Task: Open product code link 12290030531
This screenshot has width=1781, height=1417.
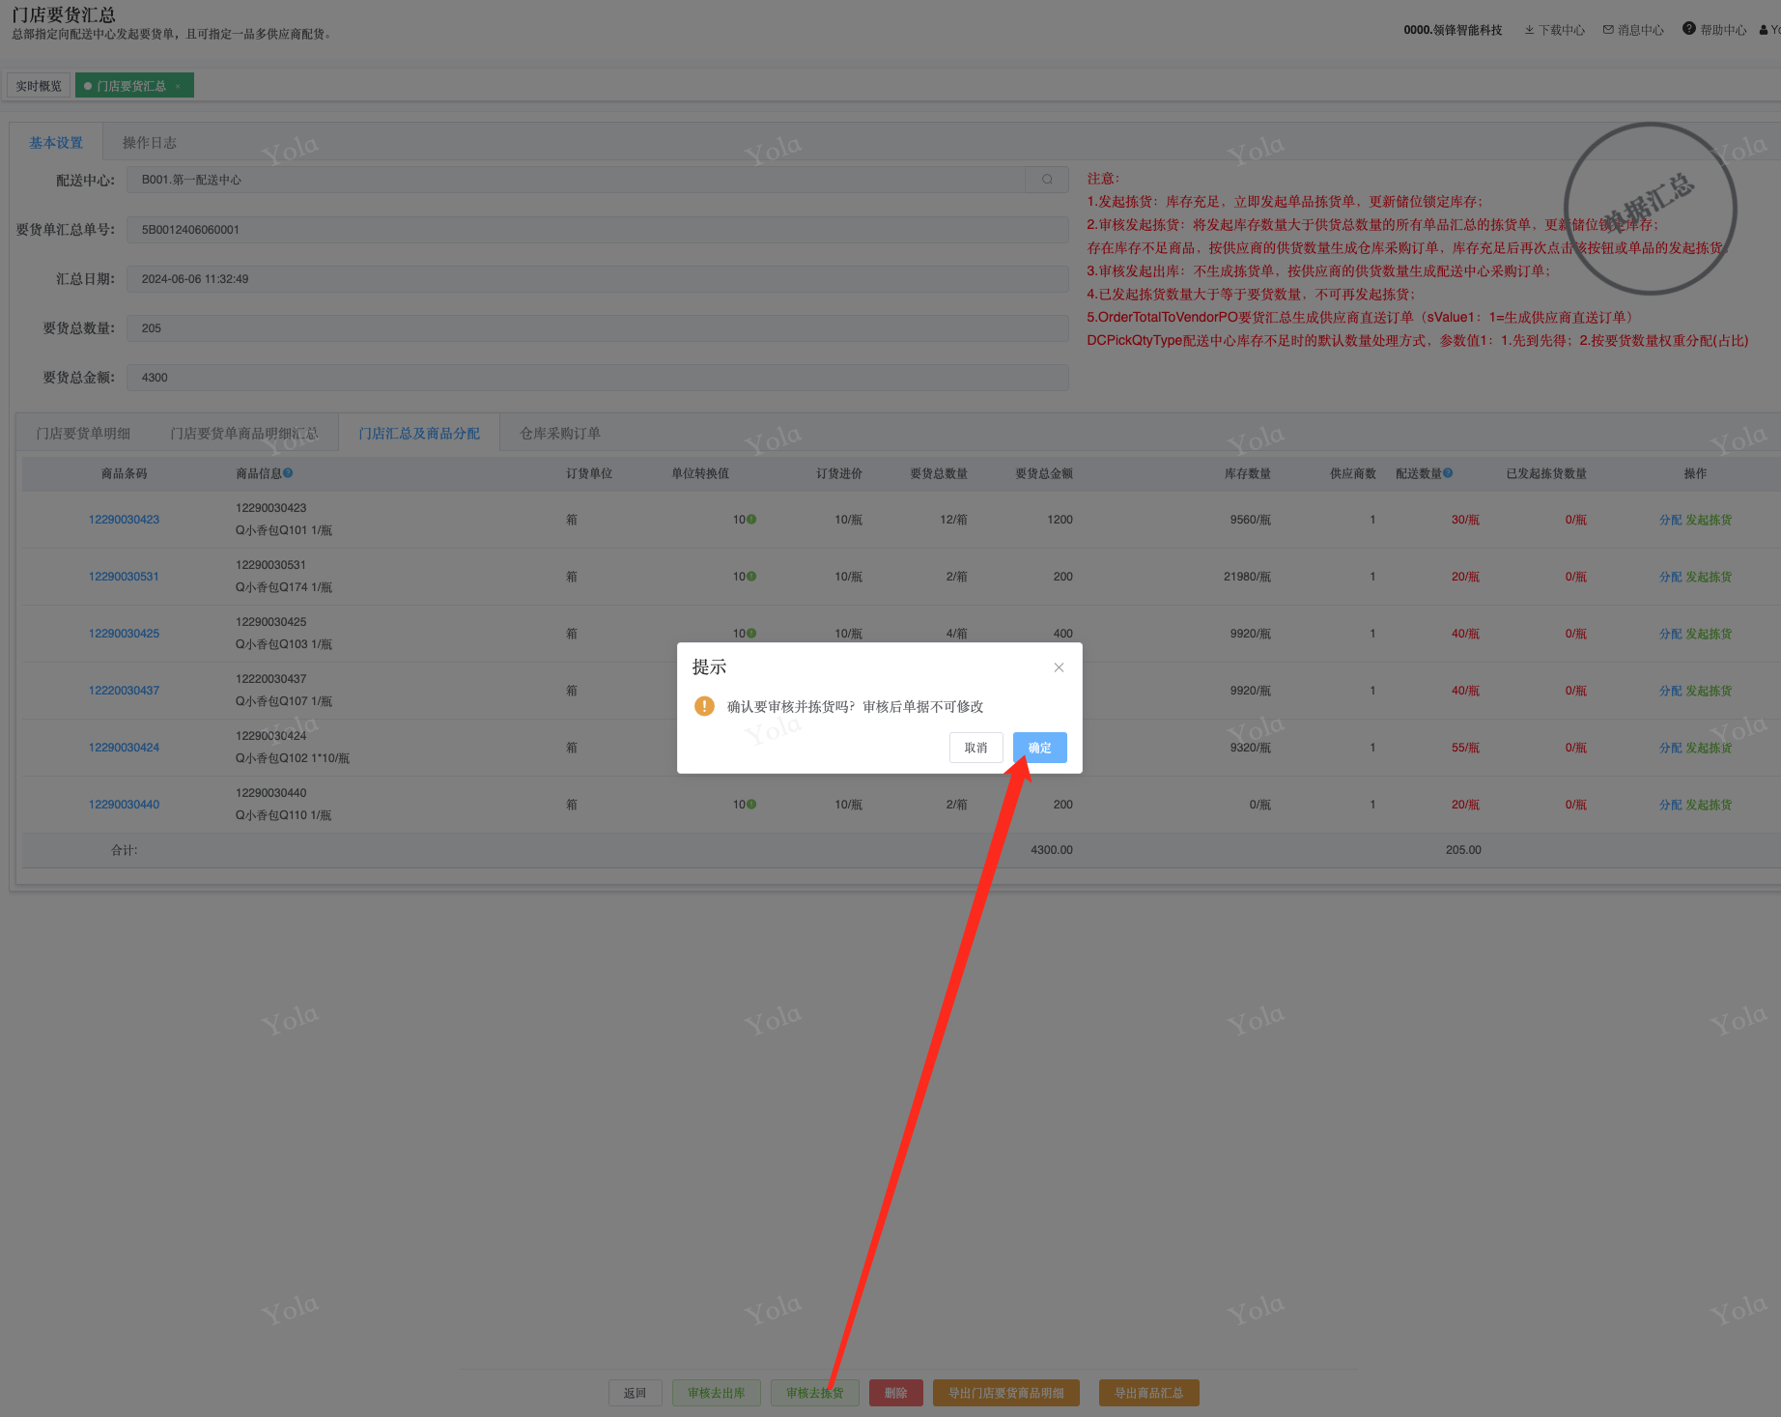Action: point(125,577)
